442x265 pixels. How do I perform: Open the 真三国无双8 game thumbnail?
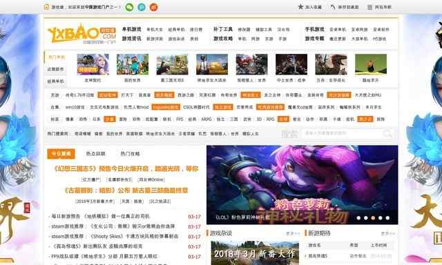coord(172,64)
